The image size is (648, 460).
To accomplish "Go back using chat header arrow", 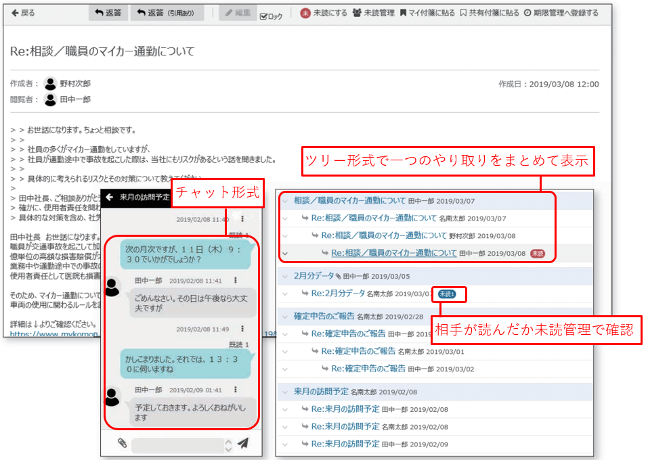I will coord(110,197).
